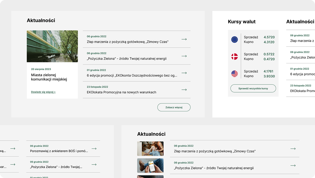Open "Porozmawiaj z ankieterem BOŚ i pomó..." headline
Viewport: 315px width, 178px height.
pos(59,151)
